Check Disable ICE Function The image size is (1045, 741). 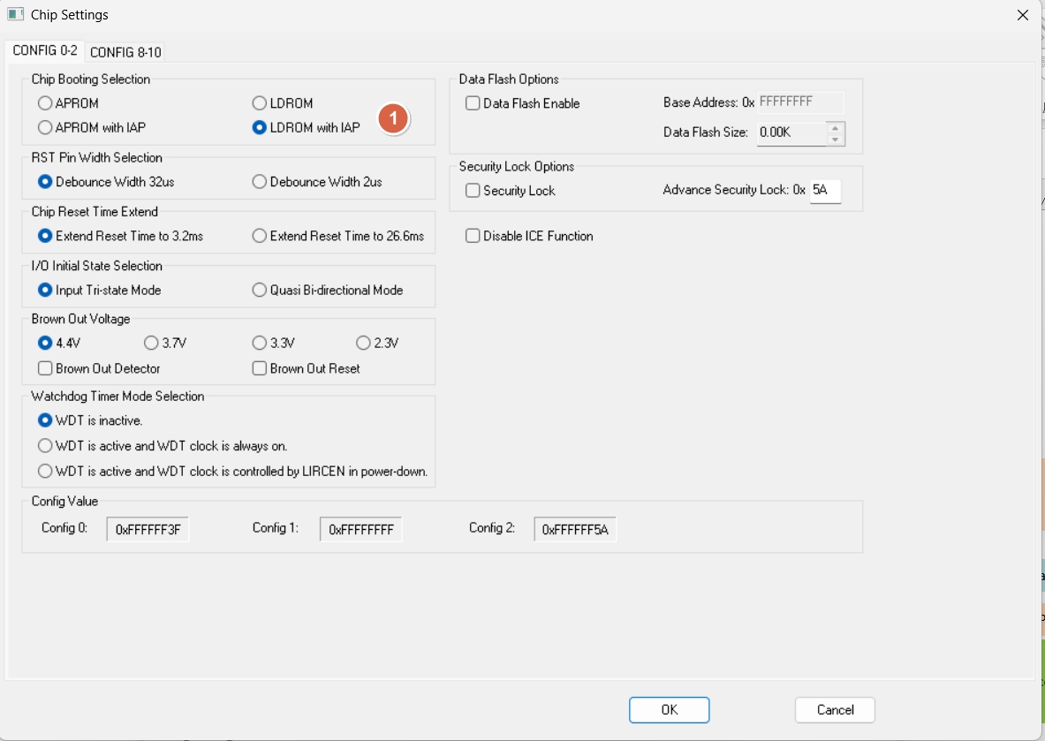click(473, 237)
